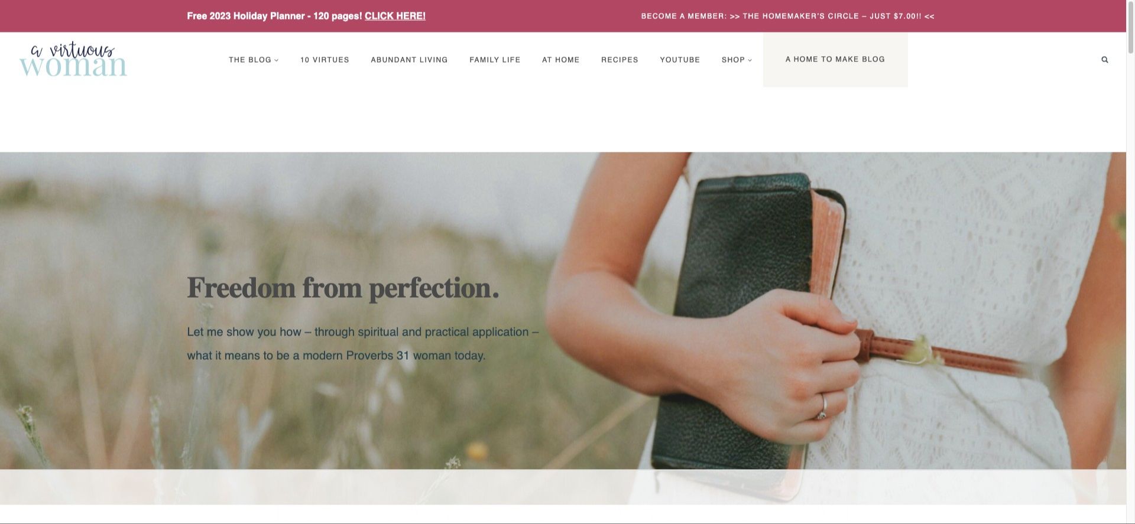Expand the Shop menu chevron
The height and width of the screenshot is (524, 1135).
(x=750, y=60)
